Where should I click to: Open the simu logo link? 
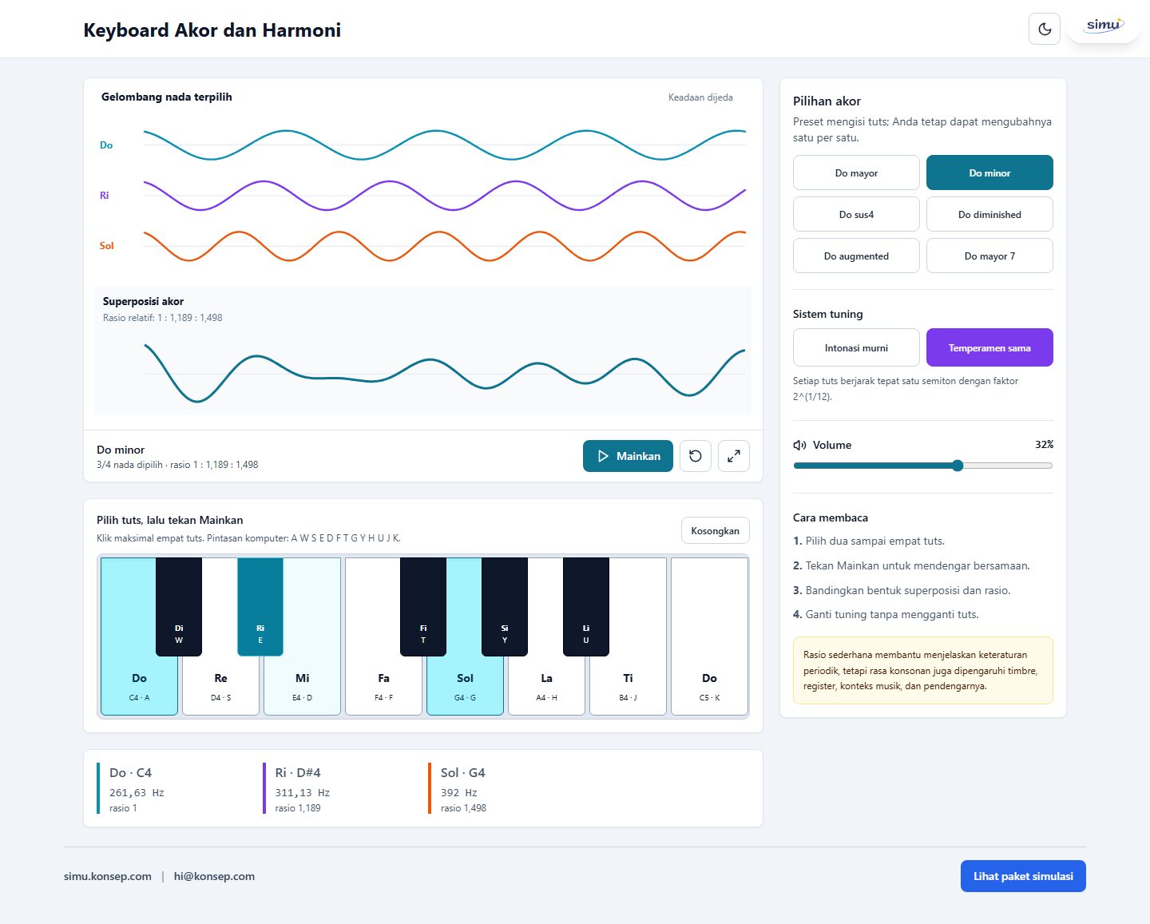point(1104,25)
